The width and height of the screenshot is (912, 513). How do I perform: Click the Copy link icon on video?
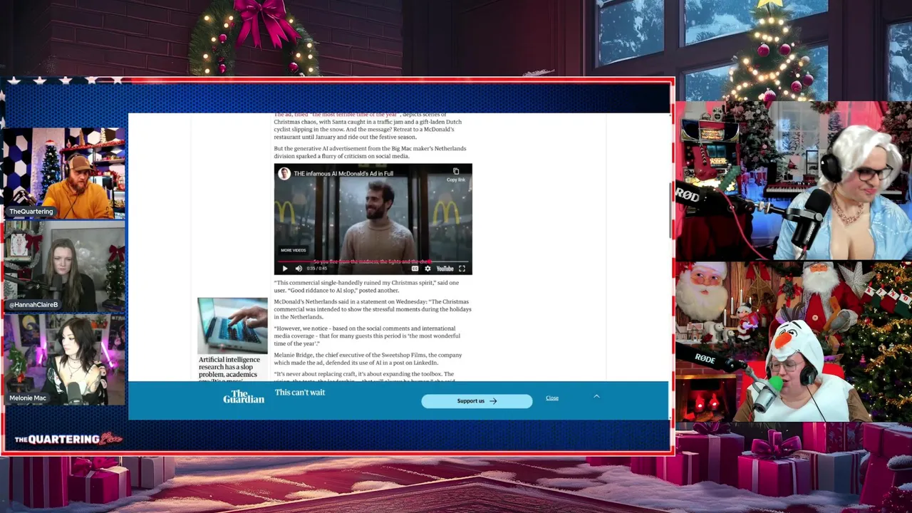(456, 175)
